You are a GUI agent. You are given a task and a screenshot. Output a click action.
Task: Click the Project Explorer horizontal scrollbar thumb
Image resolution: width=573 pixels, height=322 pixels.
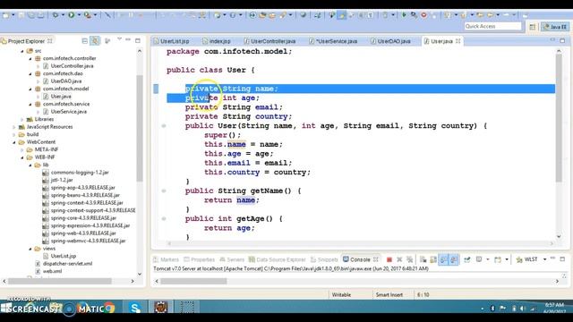60,281
